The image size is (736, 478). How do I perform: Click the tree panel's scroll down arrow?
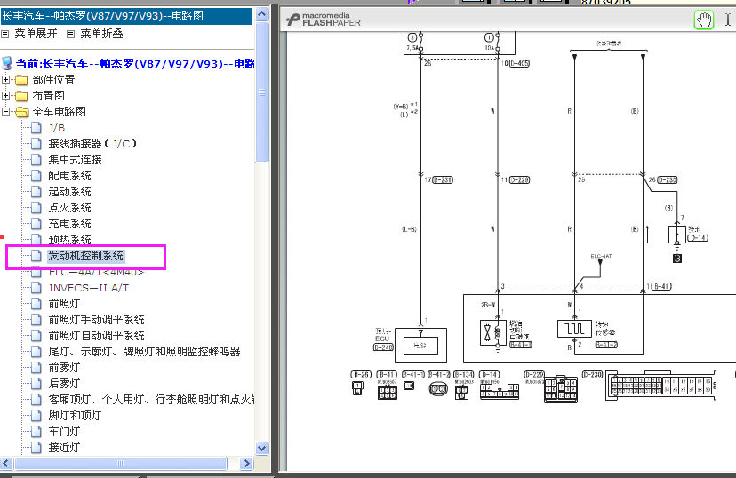tap(261, 449)
